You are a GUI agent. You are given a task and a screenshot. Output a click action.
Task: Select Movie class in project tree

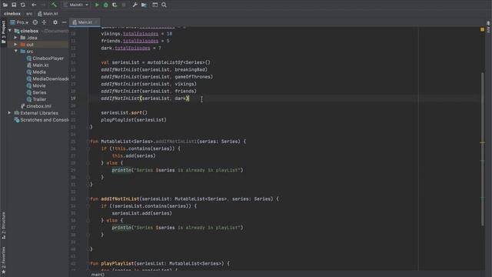tap(36, 85)
